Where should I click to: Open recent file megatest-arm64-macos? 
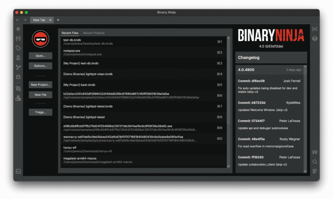pyautogui.click(x=143, y=160)
